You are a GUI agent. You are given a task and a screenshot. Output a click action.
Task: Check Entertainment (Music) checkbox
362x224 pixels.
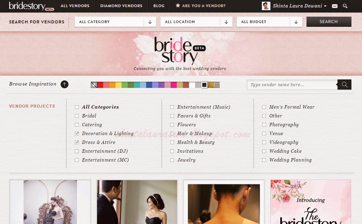pos(172,107)
